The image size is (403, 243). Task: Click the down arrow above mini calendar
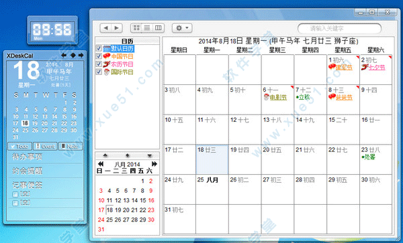pos(150,156)
